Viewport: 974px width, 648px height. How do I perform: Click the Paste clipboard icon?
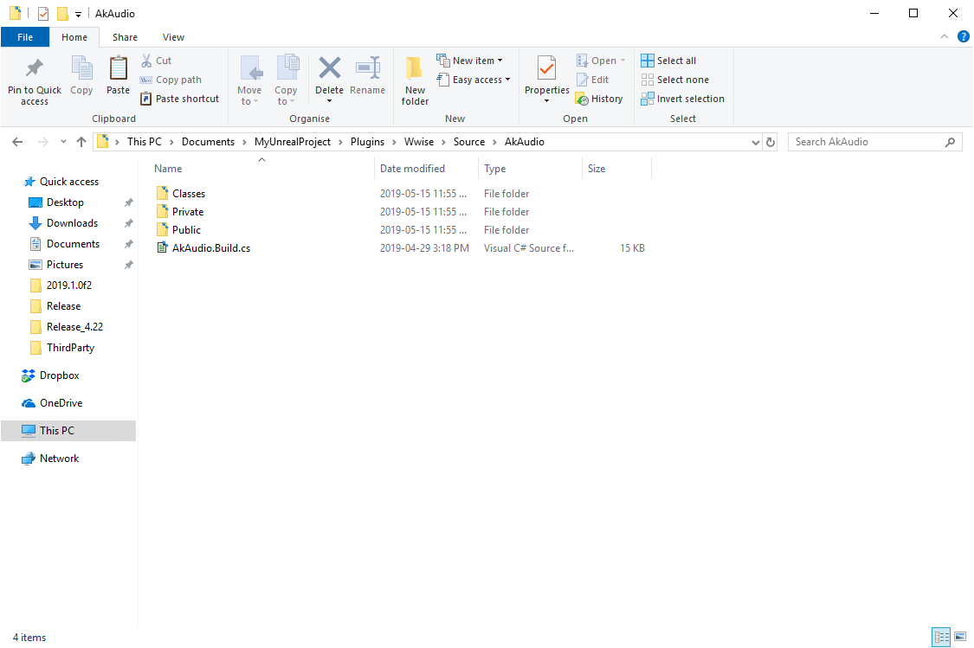[x=118, y=68]
